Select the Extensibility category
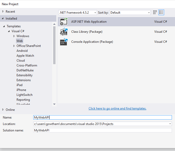This screenshot has height=151, width=175. 25,75
